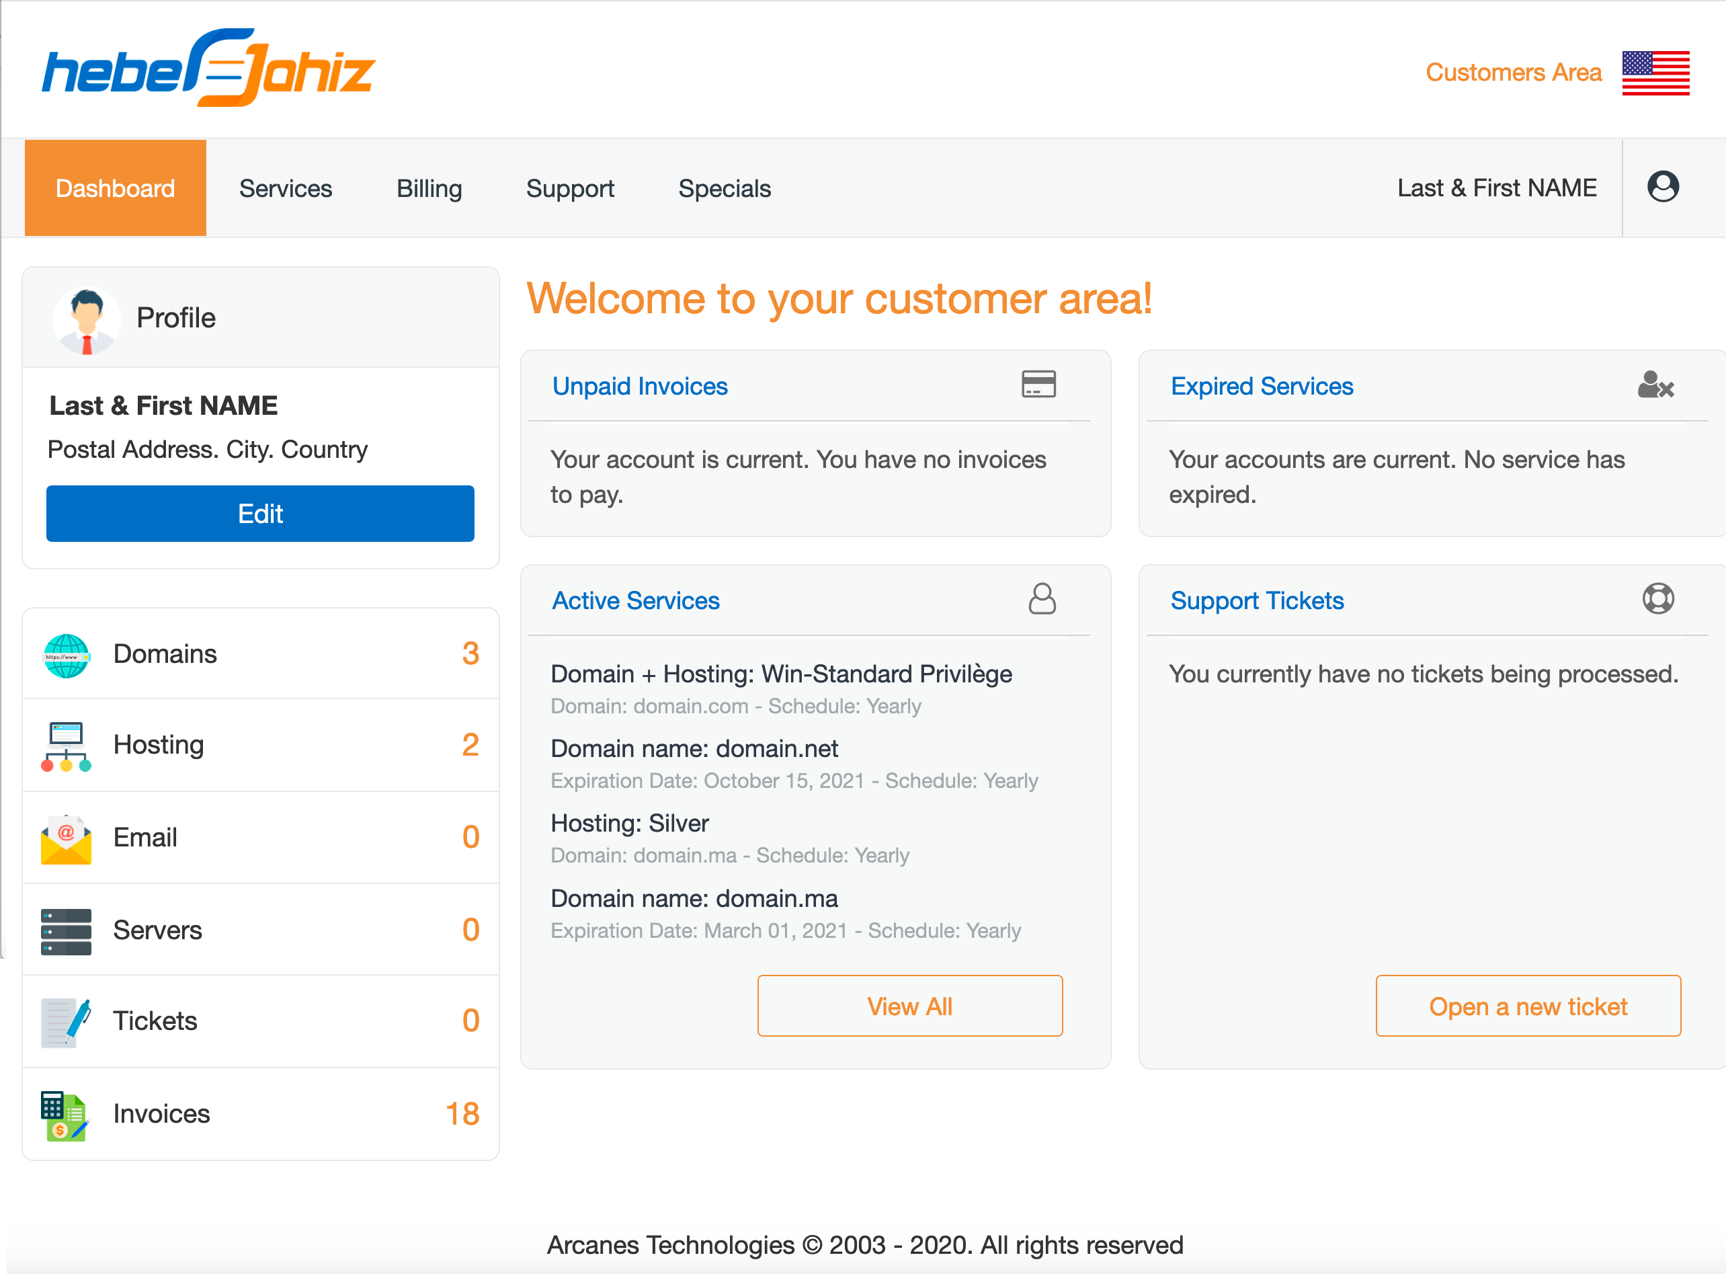
Task: Click the profile avatar picture
Action: (86, 321)
